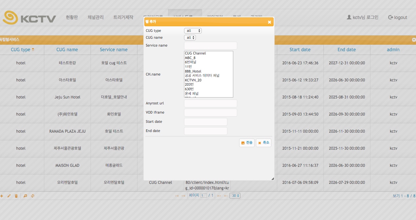This screenshot has height=220, width=416.
Task: Click the VOD iframe input field
Action: [211, 113]
